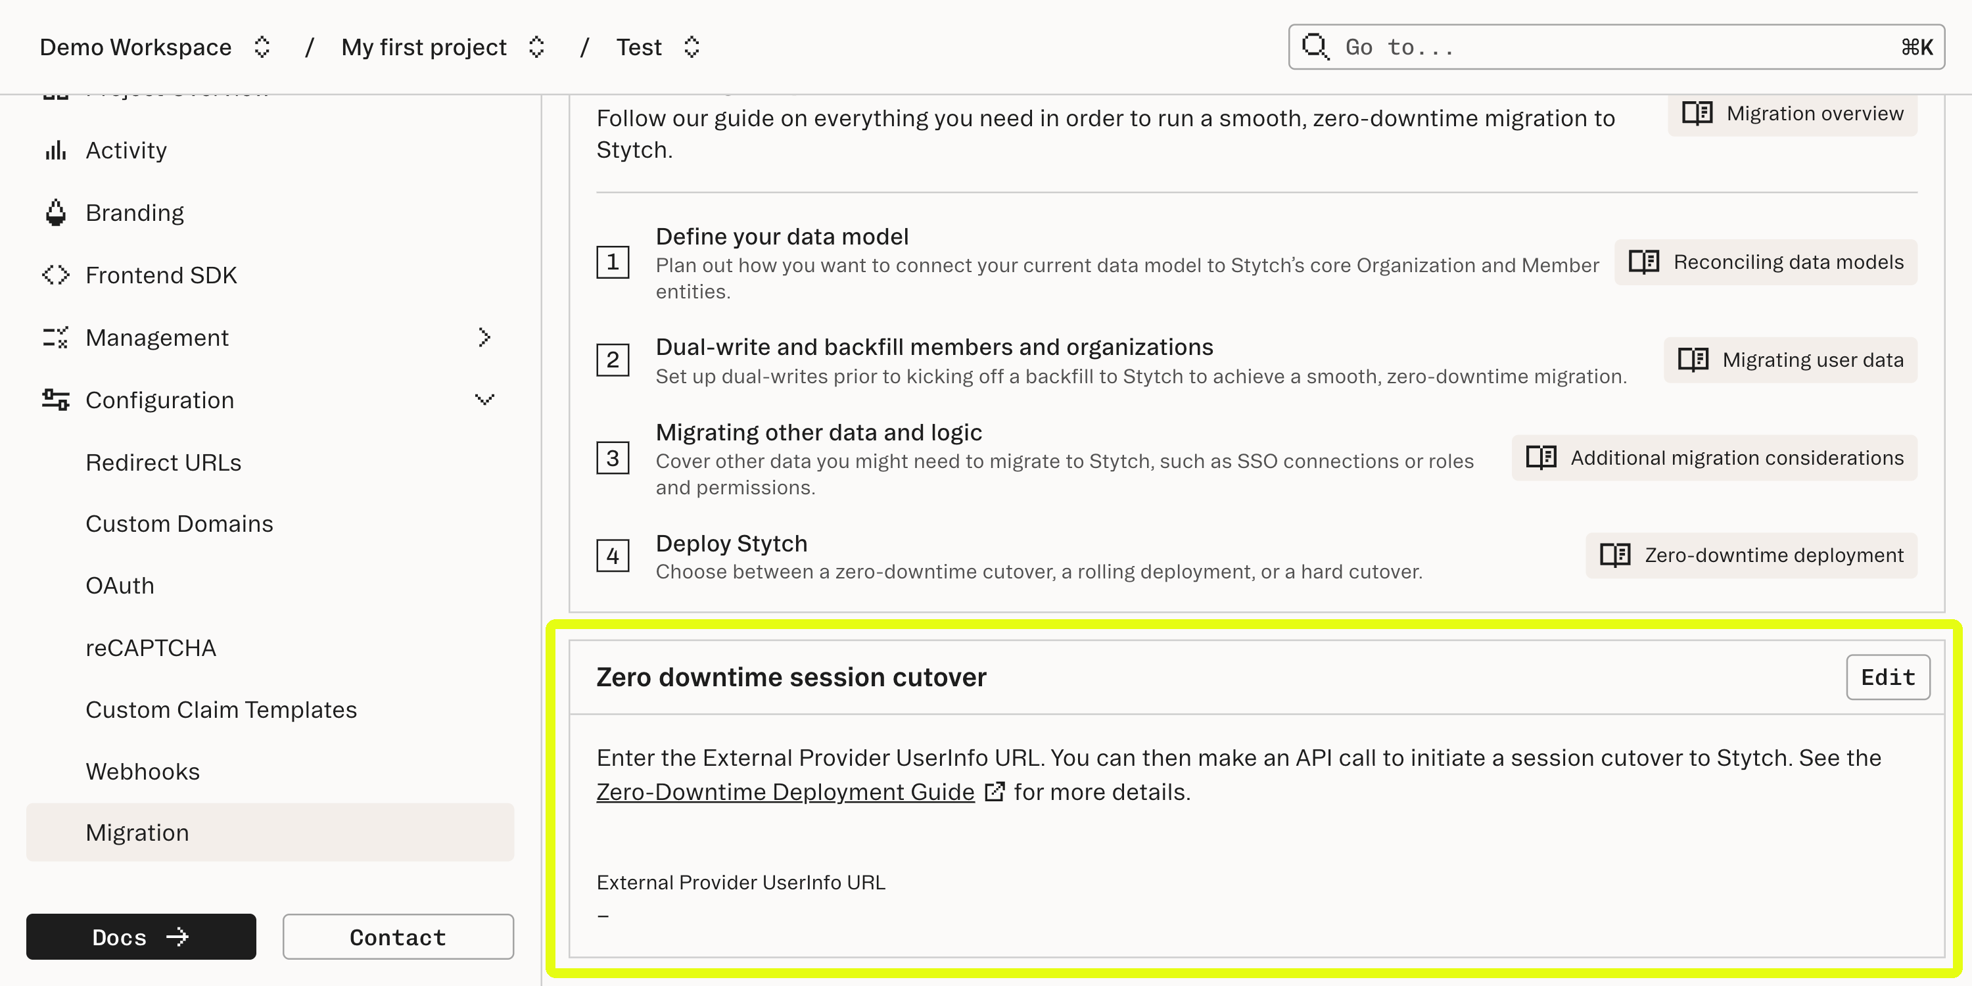Click the external link icon beside Zero-Downtime Deployment Guide

[996, 792]
